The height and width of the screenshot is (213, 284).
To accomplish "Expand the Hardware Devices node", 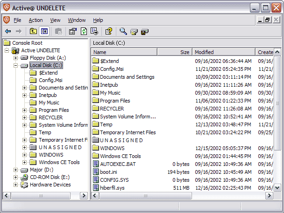I will pyautogui.click(x=15, y=185).
